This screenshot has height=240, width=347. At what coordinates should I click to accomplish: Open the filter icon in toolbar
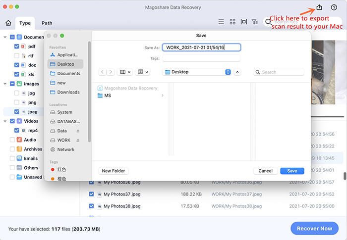tap(255, 22)
